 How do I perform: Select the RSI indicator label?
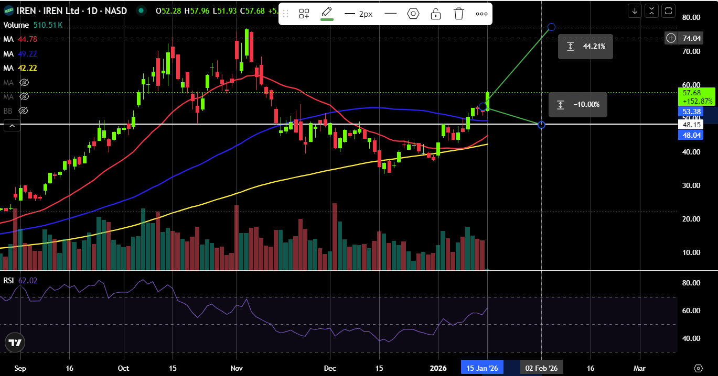click(8, 281)
